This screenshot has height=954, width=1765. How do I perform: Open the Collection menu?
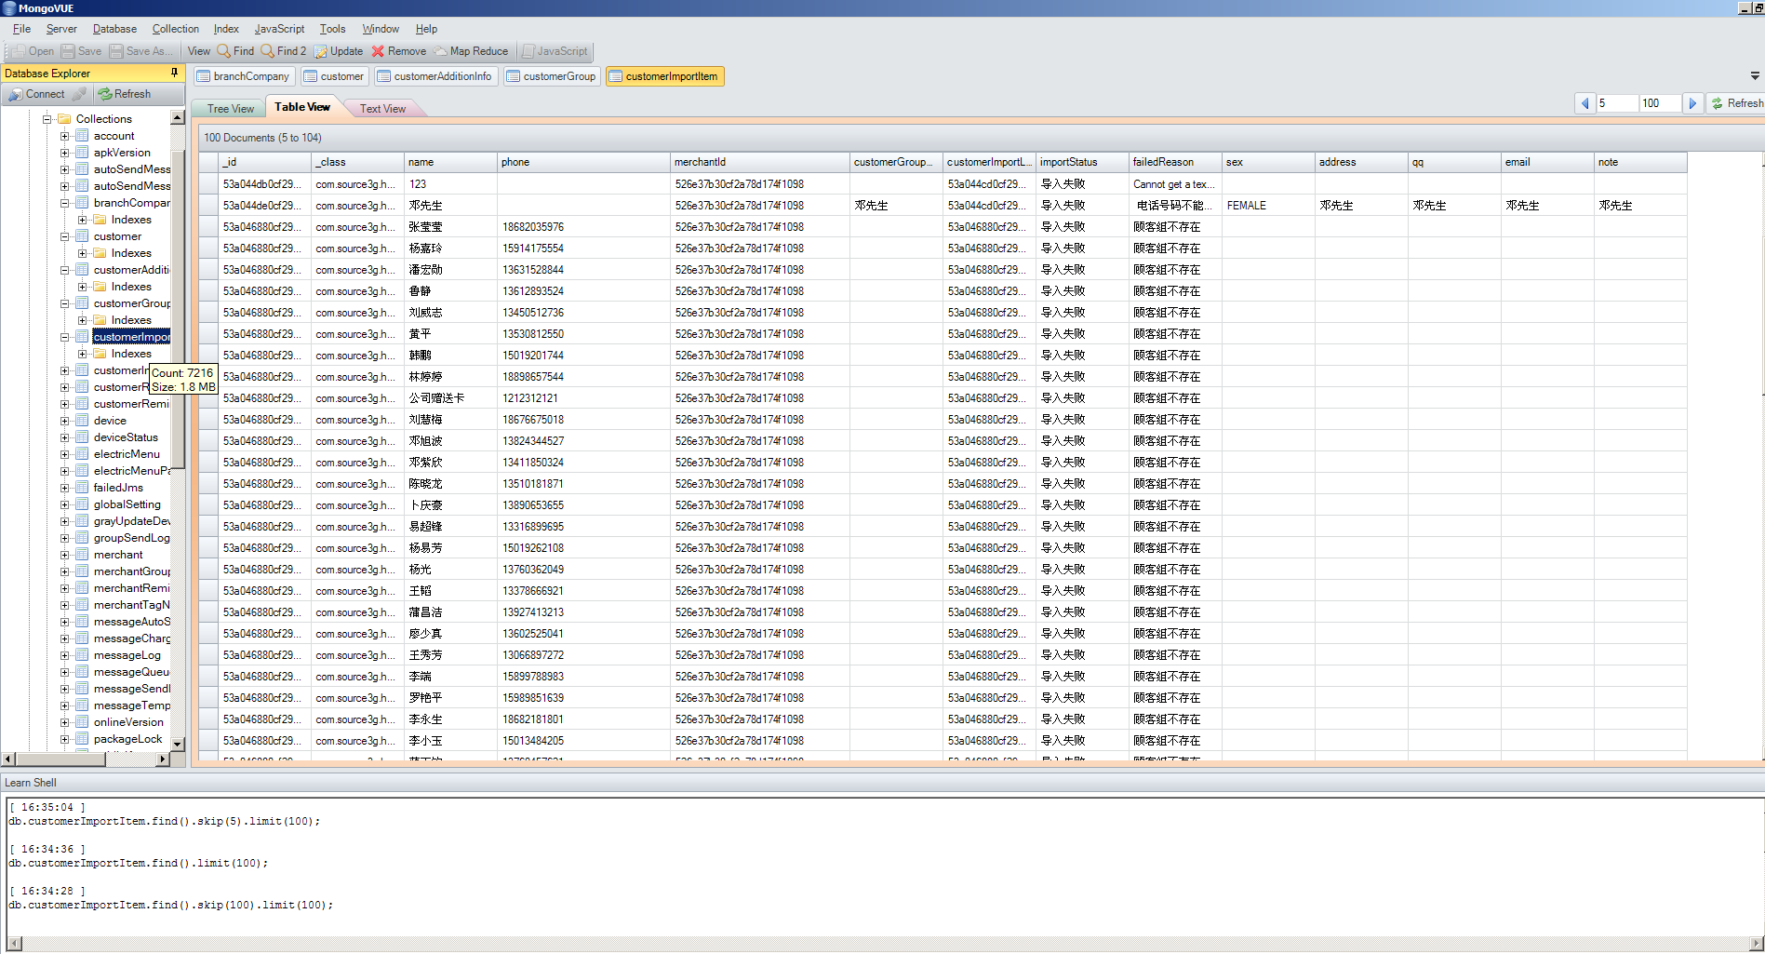coord(176,29)
